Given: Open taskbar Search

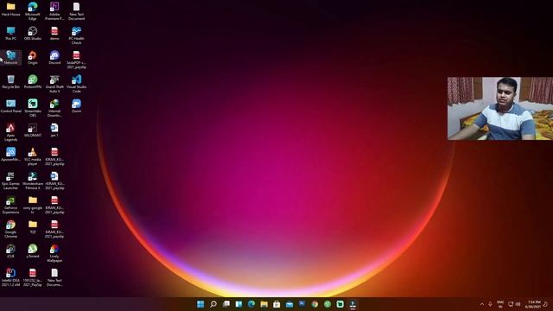Looking at the screenshot, I should point(213,304).
